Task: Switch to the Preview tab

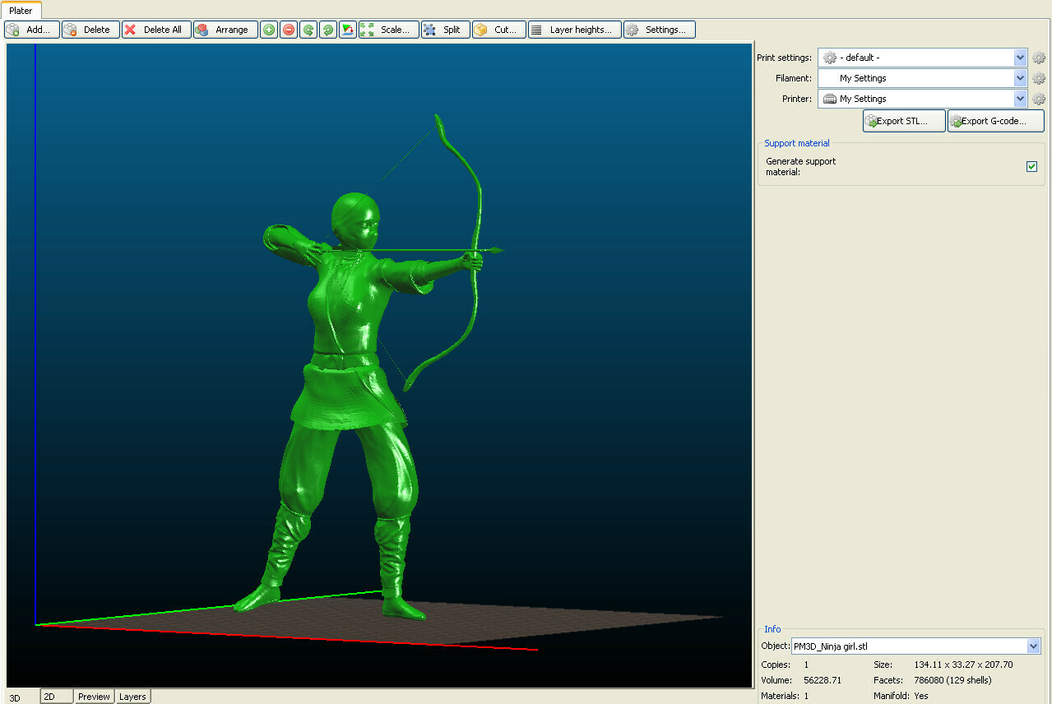Action: point(94,697)
